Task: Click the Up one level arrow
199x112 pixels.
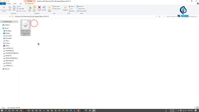Action: (x=10, y=16)
